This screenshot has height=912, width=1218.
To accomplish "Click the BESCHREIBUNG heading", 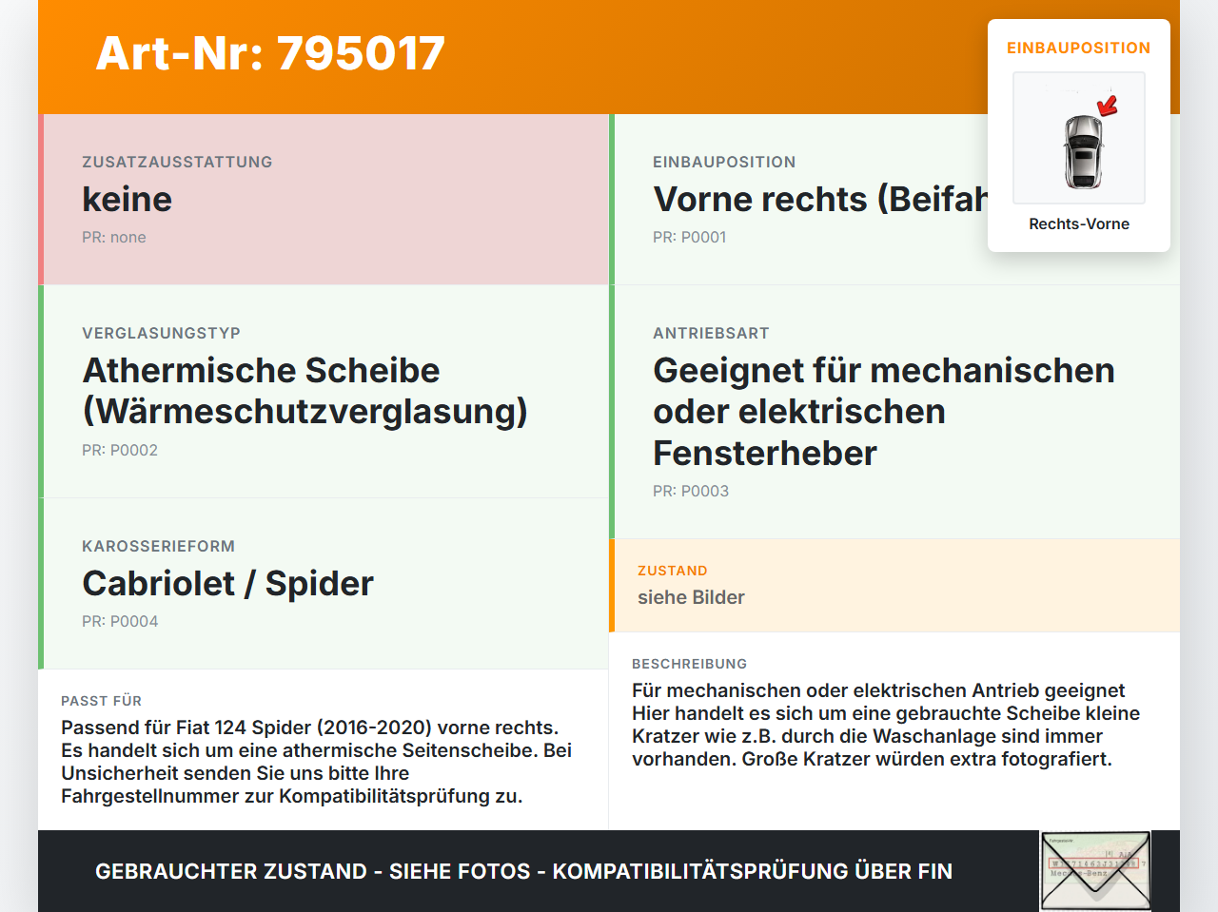I will coord(690,664).
